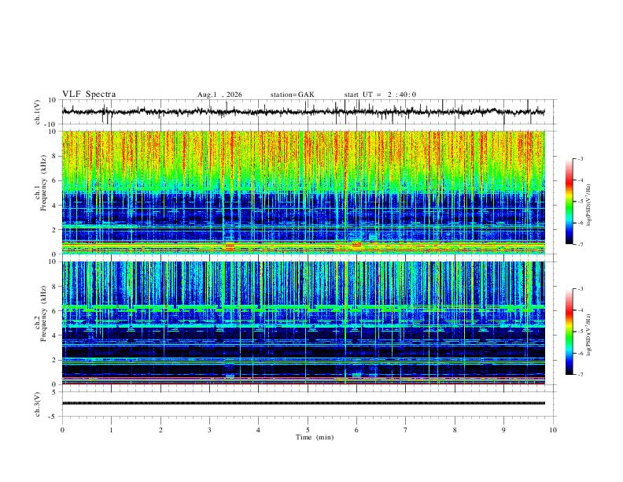
Task: Click the ch.3 flat signal trace
Action: point(304,403)
